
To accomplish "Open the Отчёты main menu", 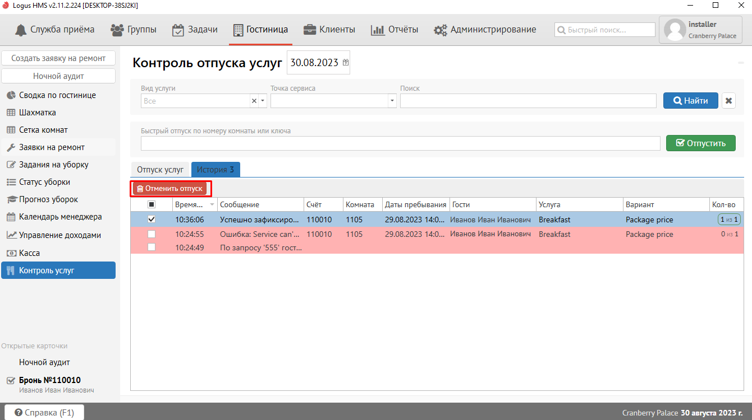I will [395, 30].
